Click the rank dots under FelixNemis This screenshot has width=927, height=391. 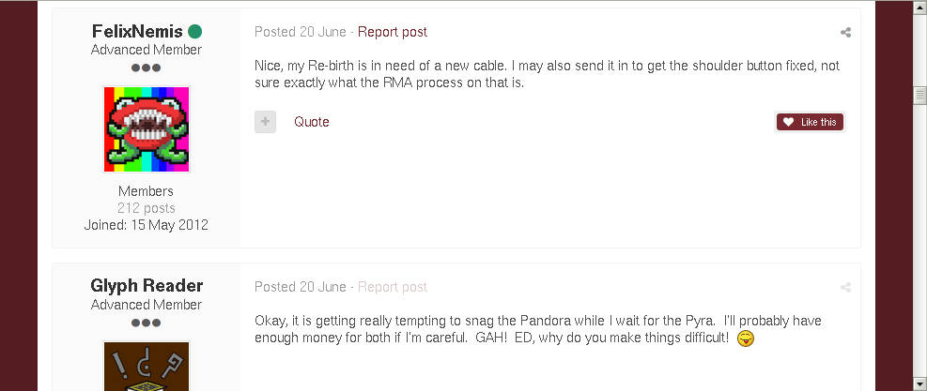(147, 68)
